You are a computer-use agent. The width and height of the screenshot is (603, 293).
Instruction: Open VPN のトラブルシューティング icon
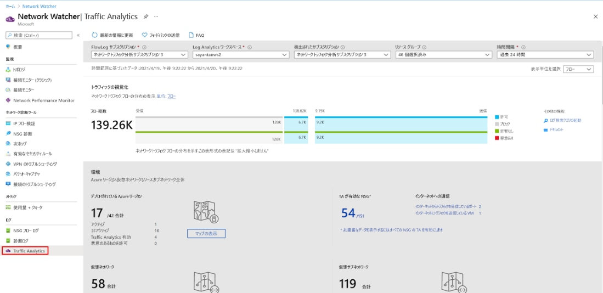[8, 164]
